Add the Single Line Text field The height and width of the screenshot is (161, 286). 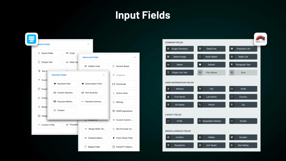(180, 72)
